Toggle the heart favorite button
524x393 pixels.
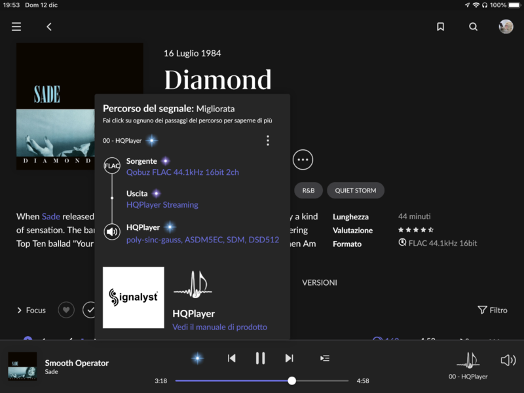(x=66, y=310)
